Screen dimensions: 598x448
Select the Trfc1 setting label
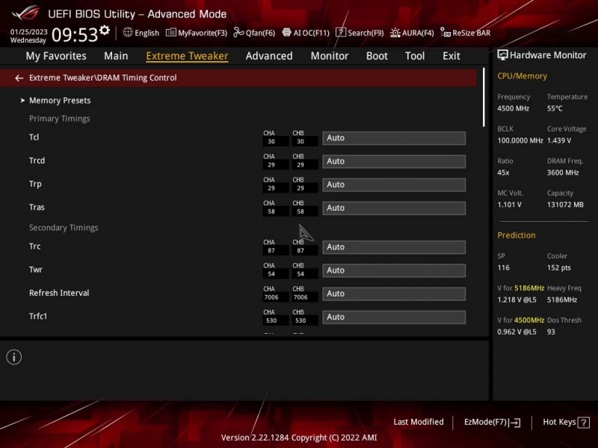click(x=38, y=316)
